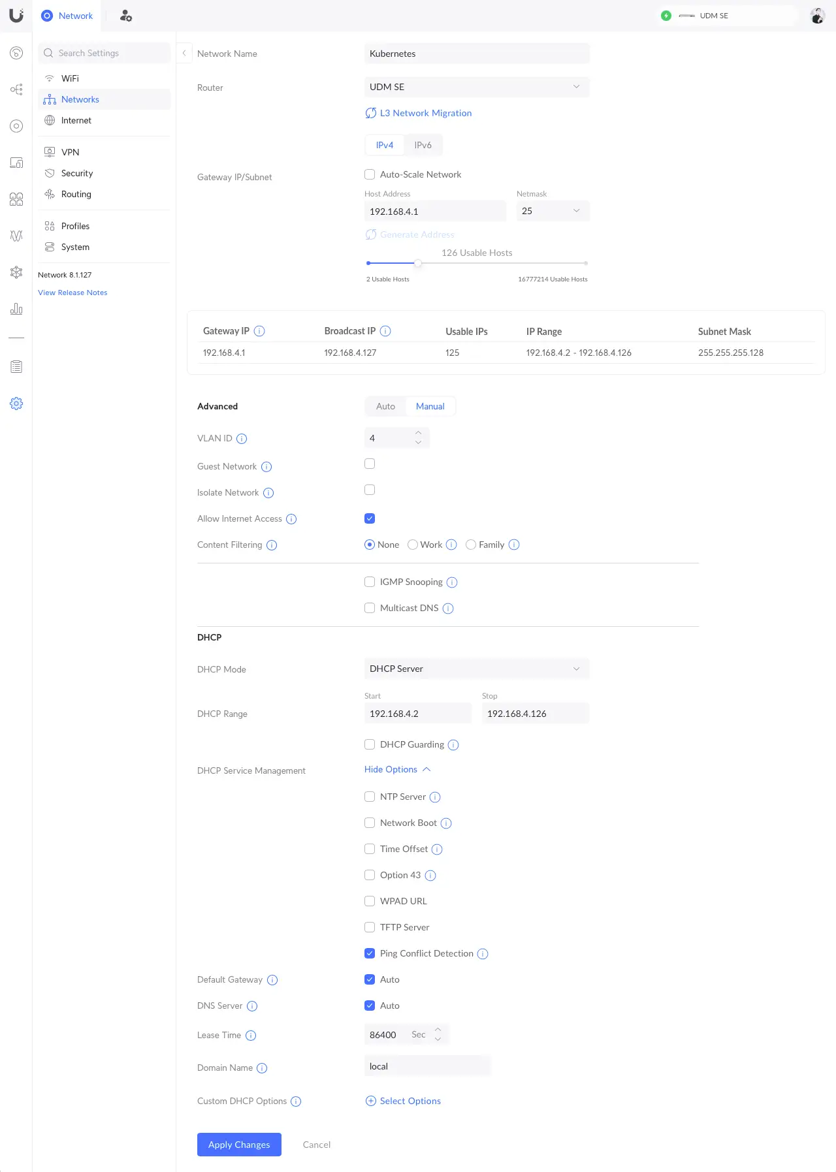Collapse DHCP options with Hide Options
836x1172 pixels.
click(x=397, y=769)
